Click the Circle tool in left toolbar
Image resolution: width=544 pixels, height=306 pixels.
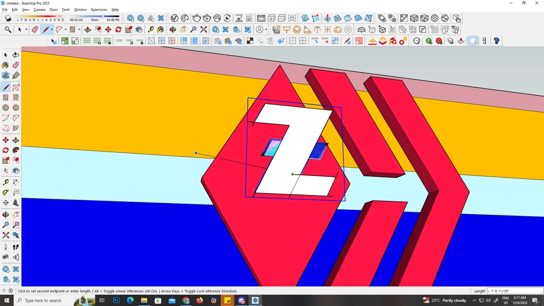coord(6,108)
